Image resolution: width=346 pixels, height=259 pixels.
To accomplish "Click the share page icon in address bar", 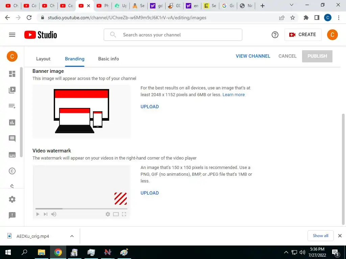I will pos(282,18).
